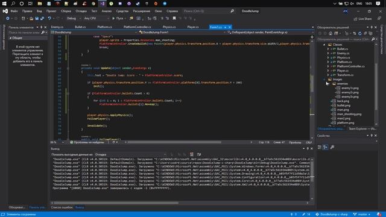Viewport: 386px width, 217px height.
Task: Open the Сборка menu
Action: click(x=66, y=11)
